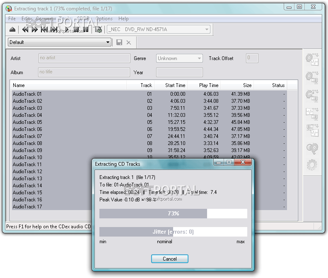Click the 73% extraction progress bar
This screenshot has width=328, height=278.
173,213
